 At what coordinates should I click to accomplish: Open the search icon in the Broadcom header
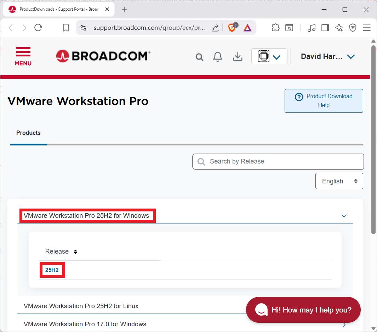(199, 57)
